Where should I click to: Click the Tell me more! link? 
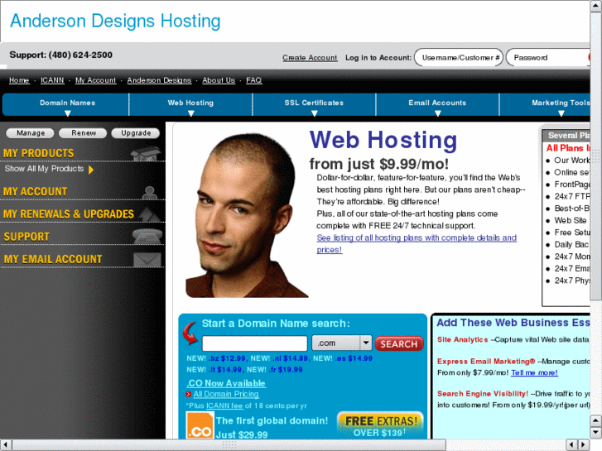pyautogui.click(x=534, y=372)
